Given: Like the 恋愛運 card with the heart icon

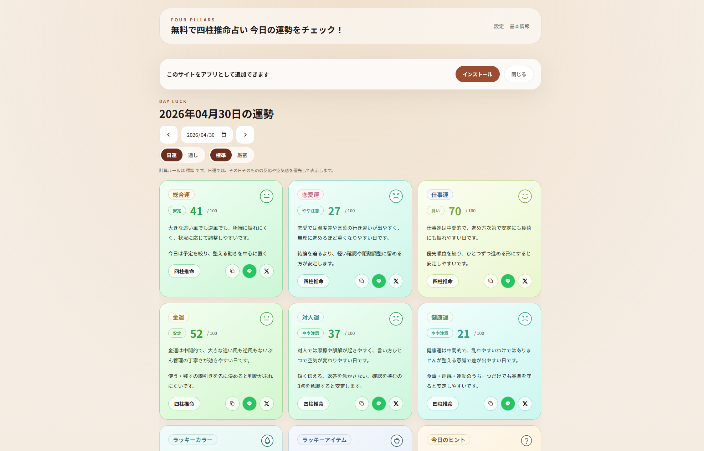Looking at the screenshot, I should pos(379,281).
